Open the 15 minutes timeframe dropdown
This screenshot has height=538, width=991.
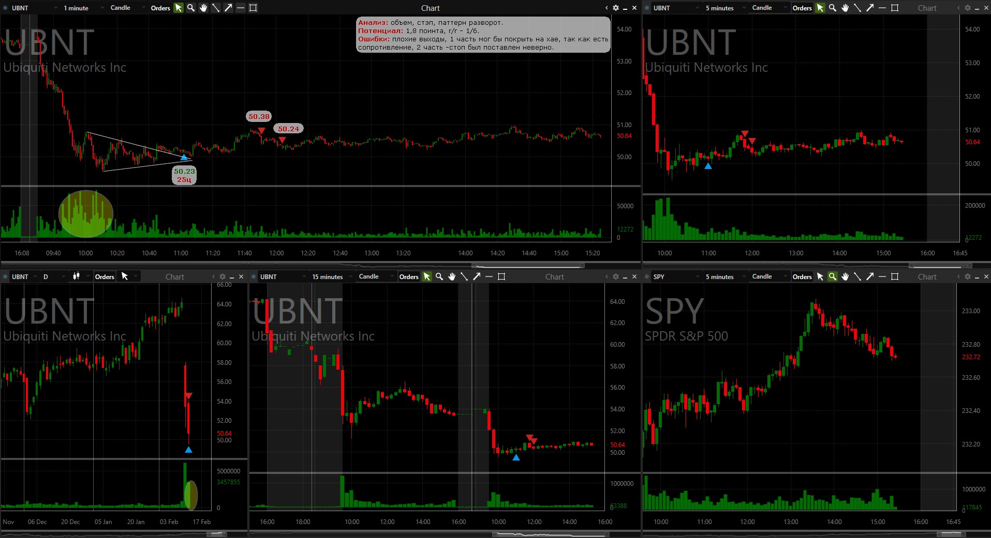pyautogui.click(x=332, y=276)
